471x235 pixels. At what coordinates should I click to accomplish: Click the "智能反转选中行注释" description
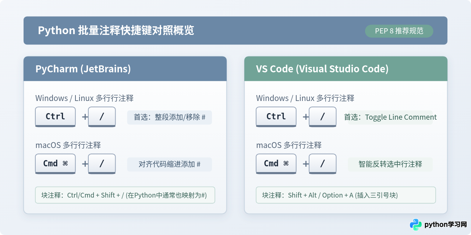coord(390,164)
